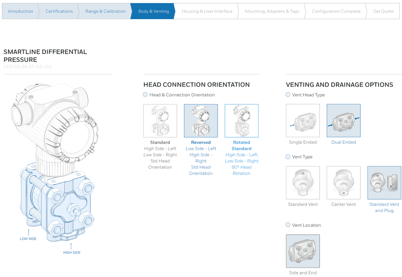Click the Dual Ended label
Viewport: 402px width, 277px height.
344,142
